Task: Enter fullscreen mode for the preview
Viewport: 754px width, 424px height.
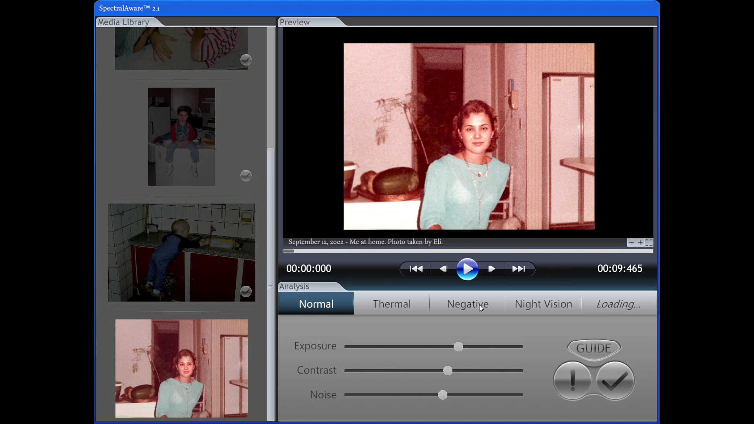Action: tap(650, 243)
